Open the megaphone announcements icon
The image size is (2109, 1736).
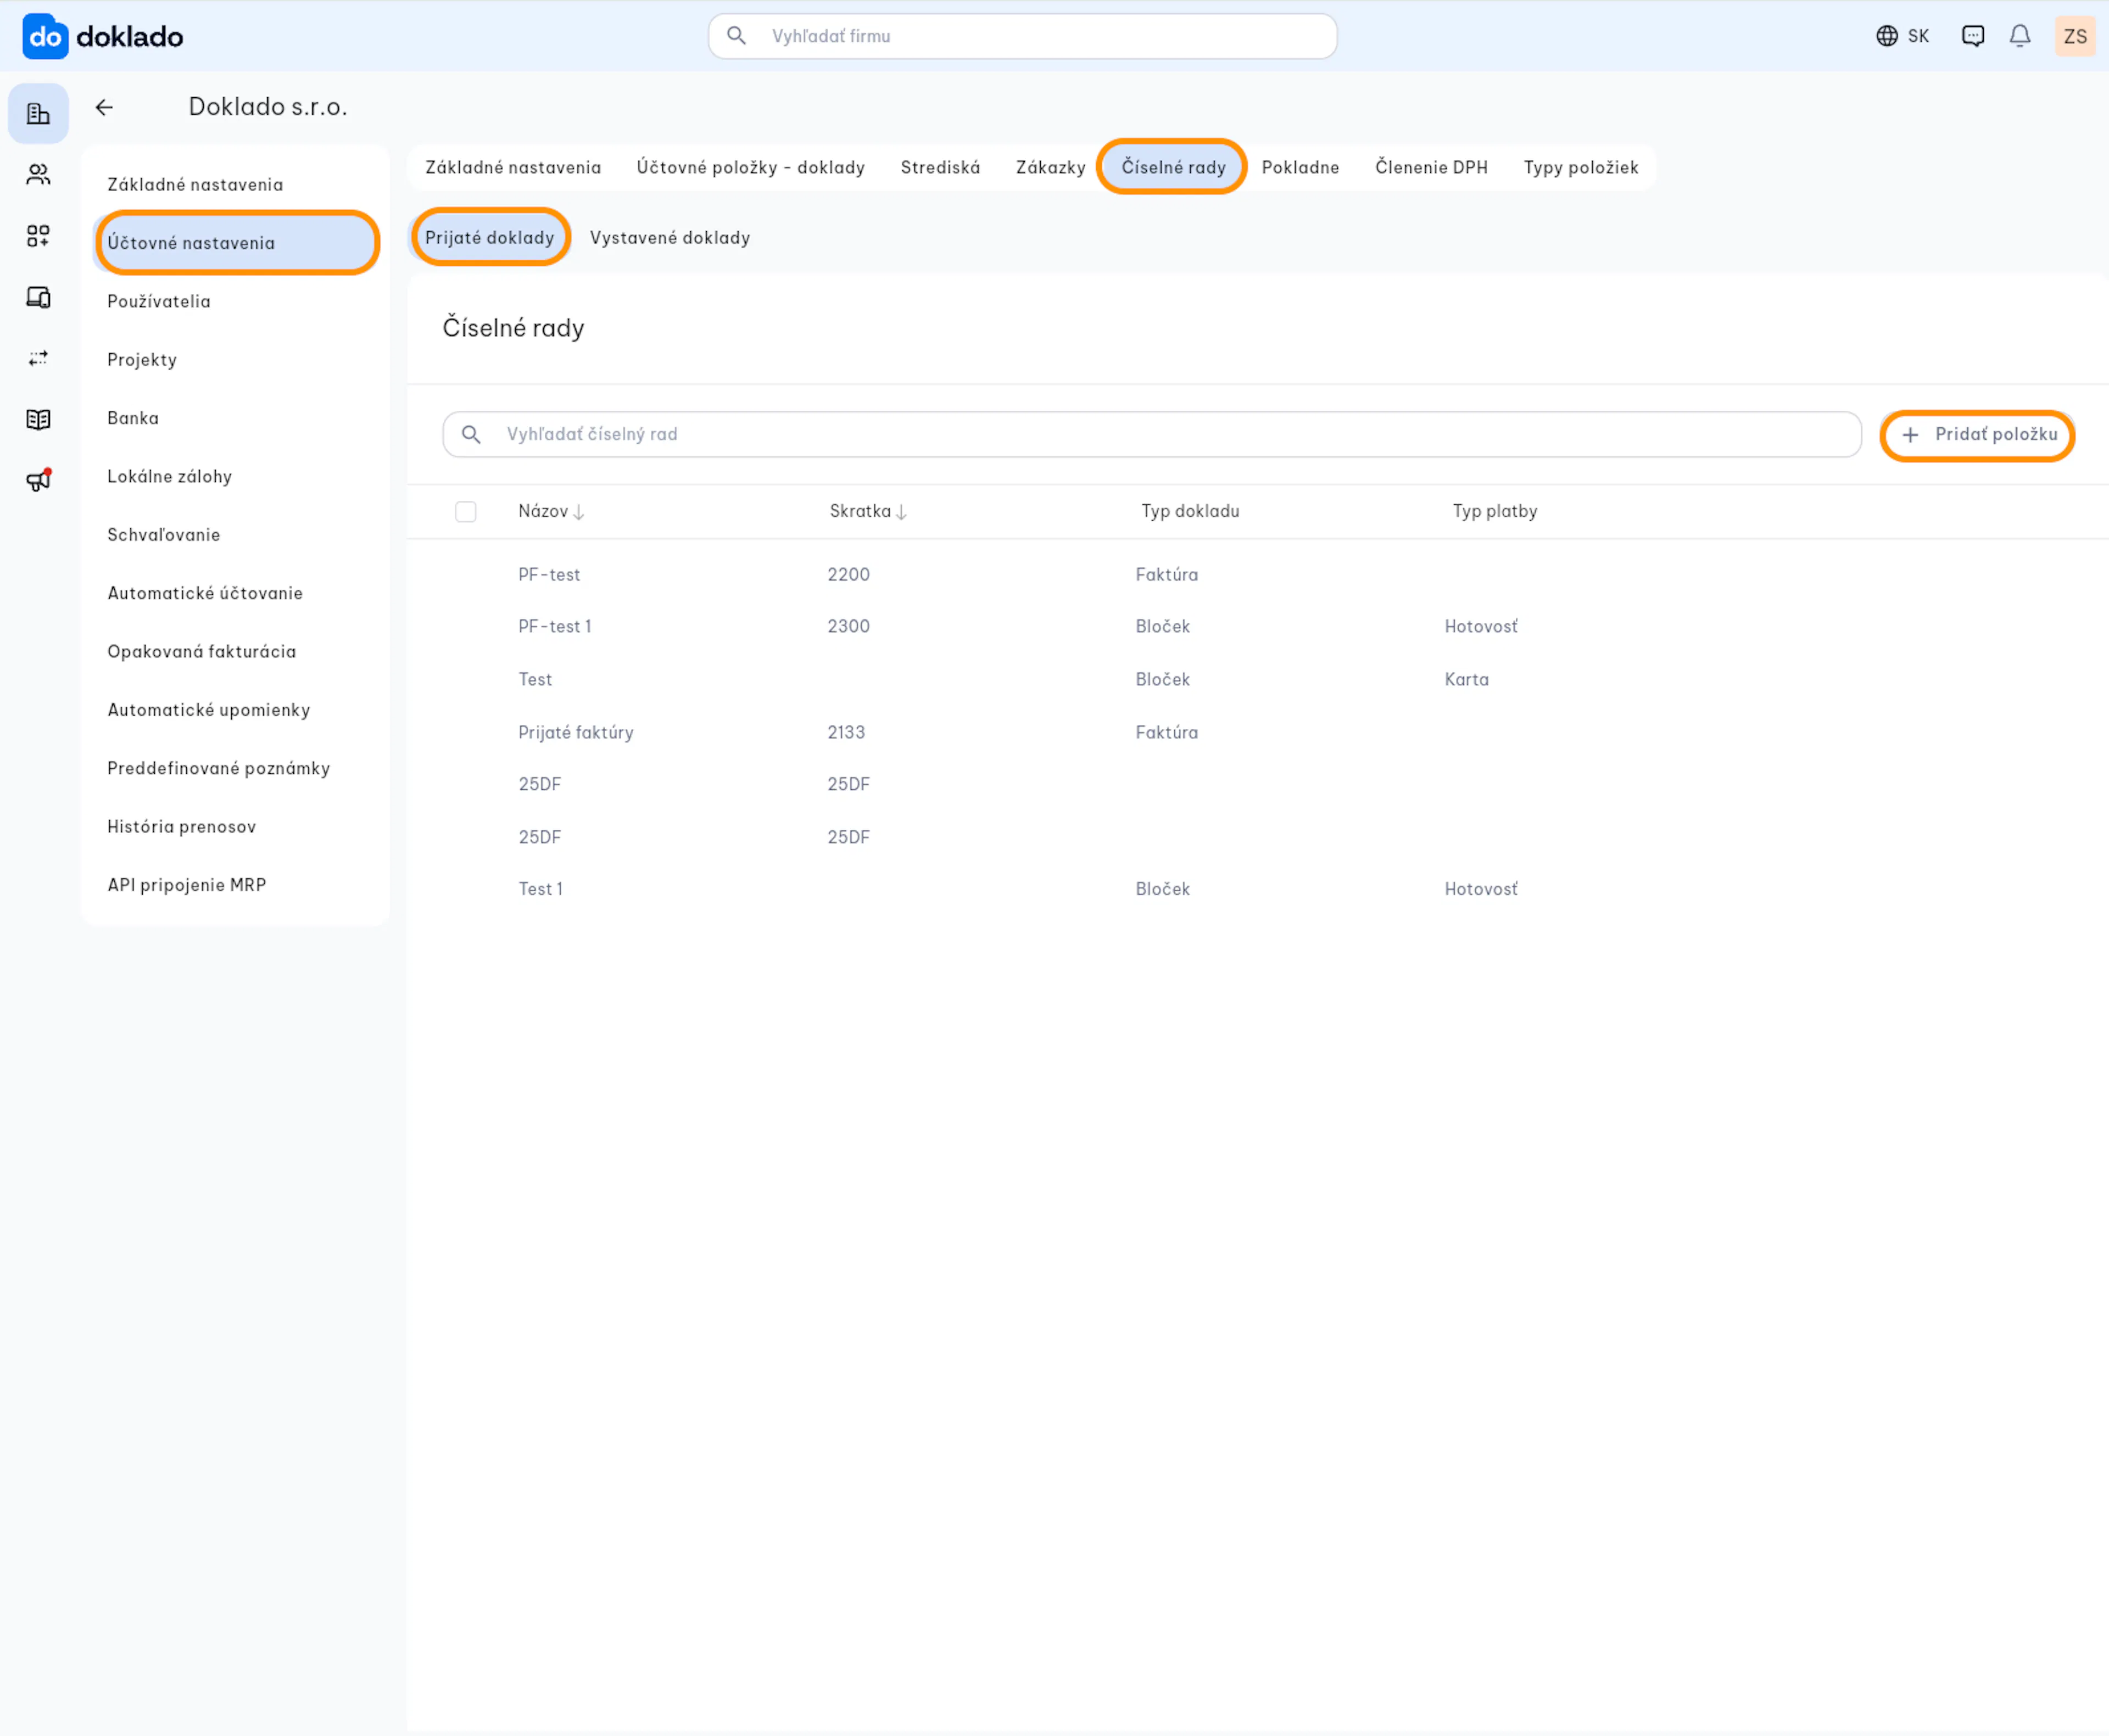[x=38, y=480]
